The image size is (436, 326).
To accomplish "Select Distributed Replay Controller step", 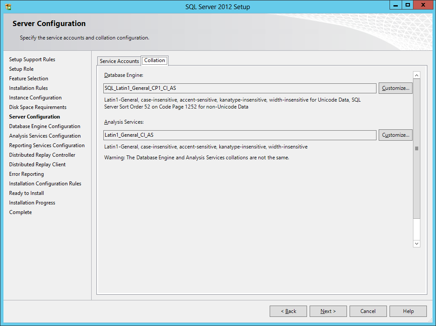I will click(x=42, y=155).
